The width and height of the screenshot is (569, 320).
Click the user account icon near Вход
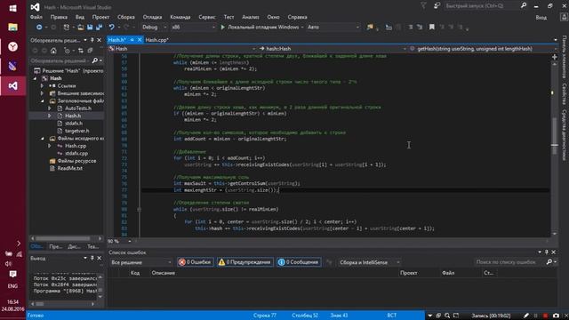pyautogui.click(x=564, y=17)
